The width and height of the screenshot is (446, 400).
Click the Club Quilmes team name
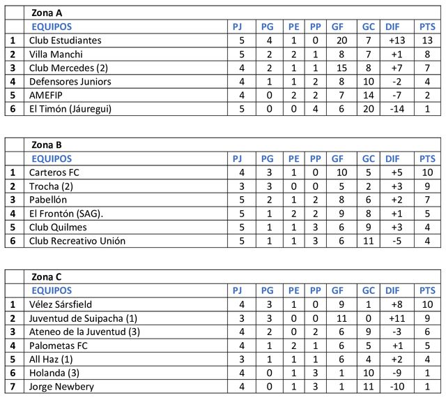(57, 227)
